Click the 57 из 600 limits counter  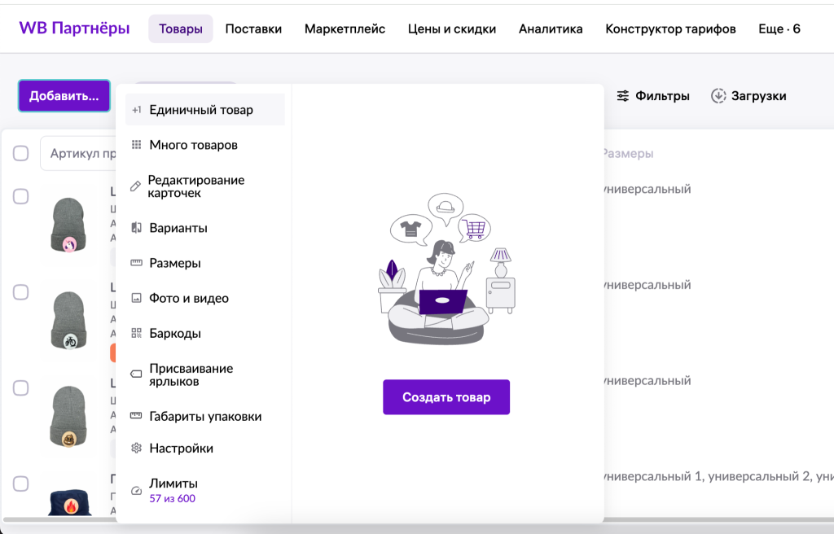[x=173, y=498]
